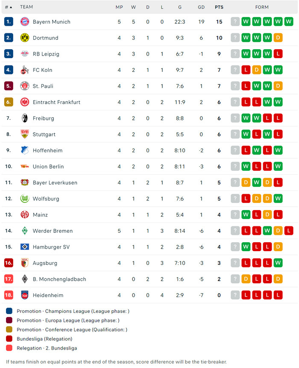Sort standings by GD column header
This screenshot has width=299, height=368.
[x=201, y=7]
